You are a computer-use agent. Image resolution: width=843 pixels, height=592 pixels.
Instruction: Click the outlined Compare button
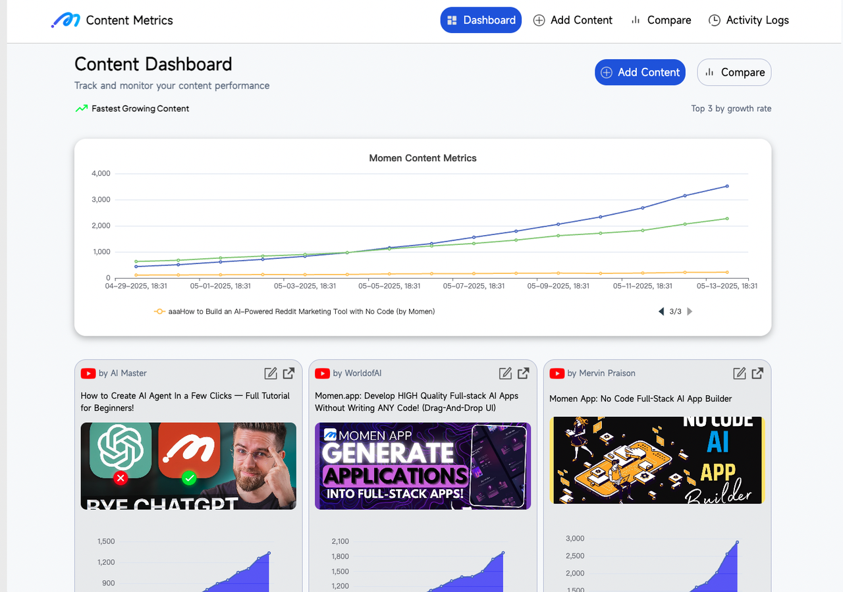tap(734, 72)
